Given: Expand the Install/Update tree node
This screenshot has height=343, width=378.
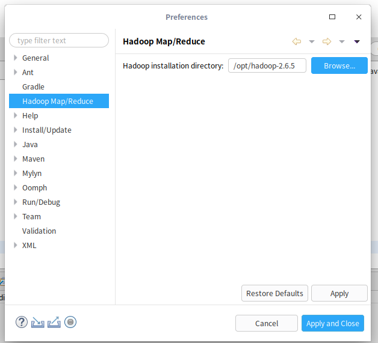Looking at the screenshot, I should (x=16, y=130).
